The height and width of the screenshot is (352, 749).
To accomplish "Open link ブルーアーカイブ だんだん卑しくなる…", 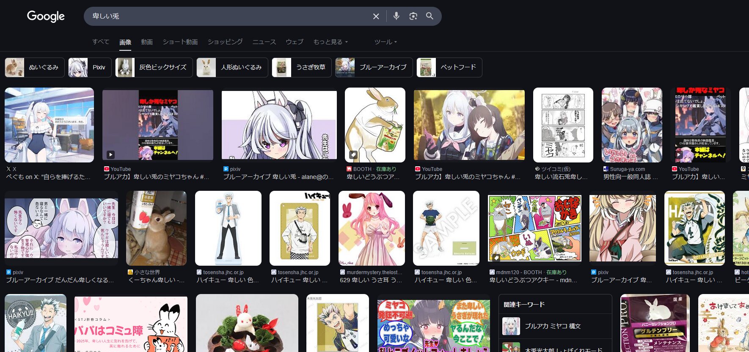I will pos(60,280).
